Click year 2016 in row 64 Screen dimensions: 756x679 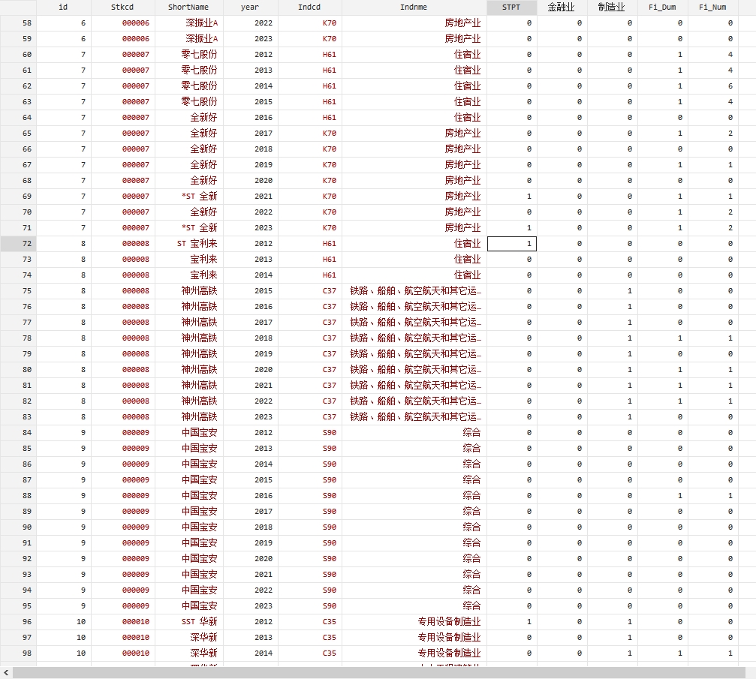point(264,118)
